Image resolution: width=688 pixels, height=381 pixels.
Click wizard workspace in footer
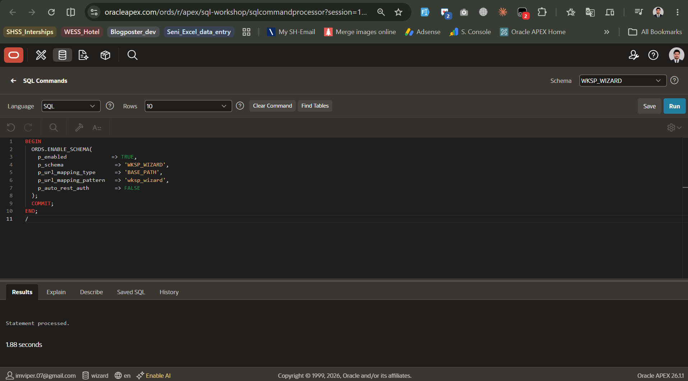pos(95,376)
